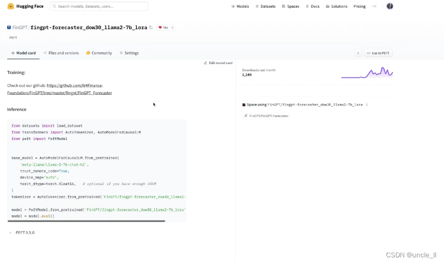Like this model with the heart button
The image size is (444, 263).
click(163, 28)
